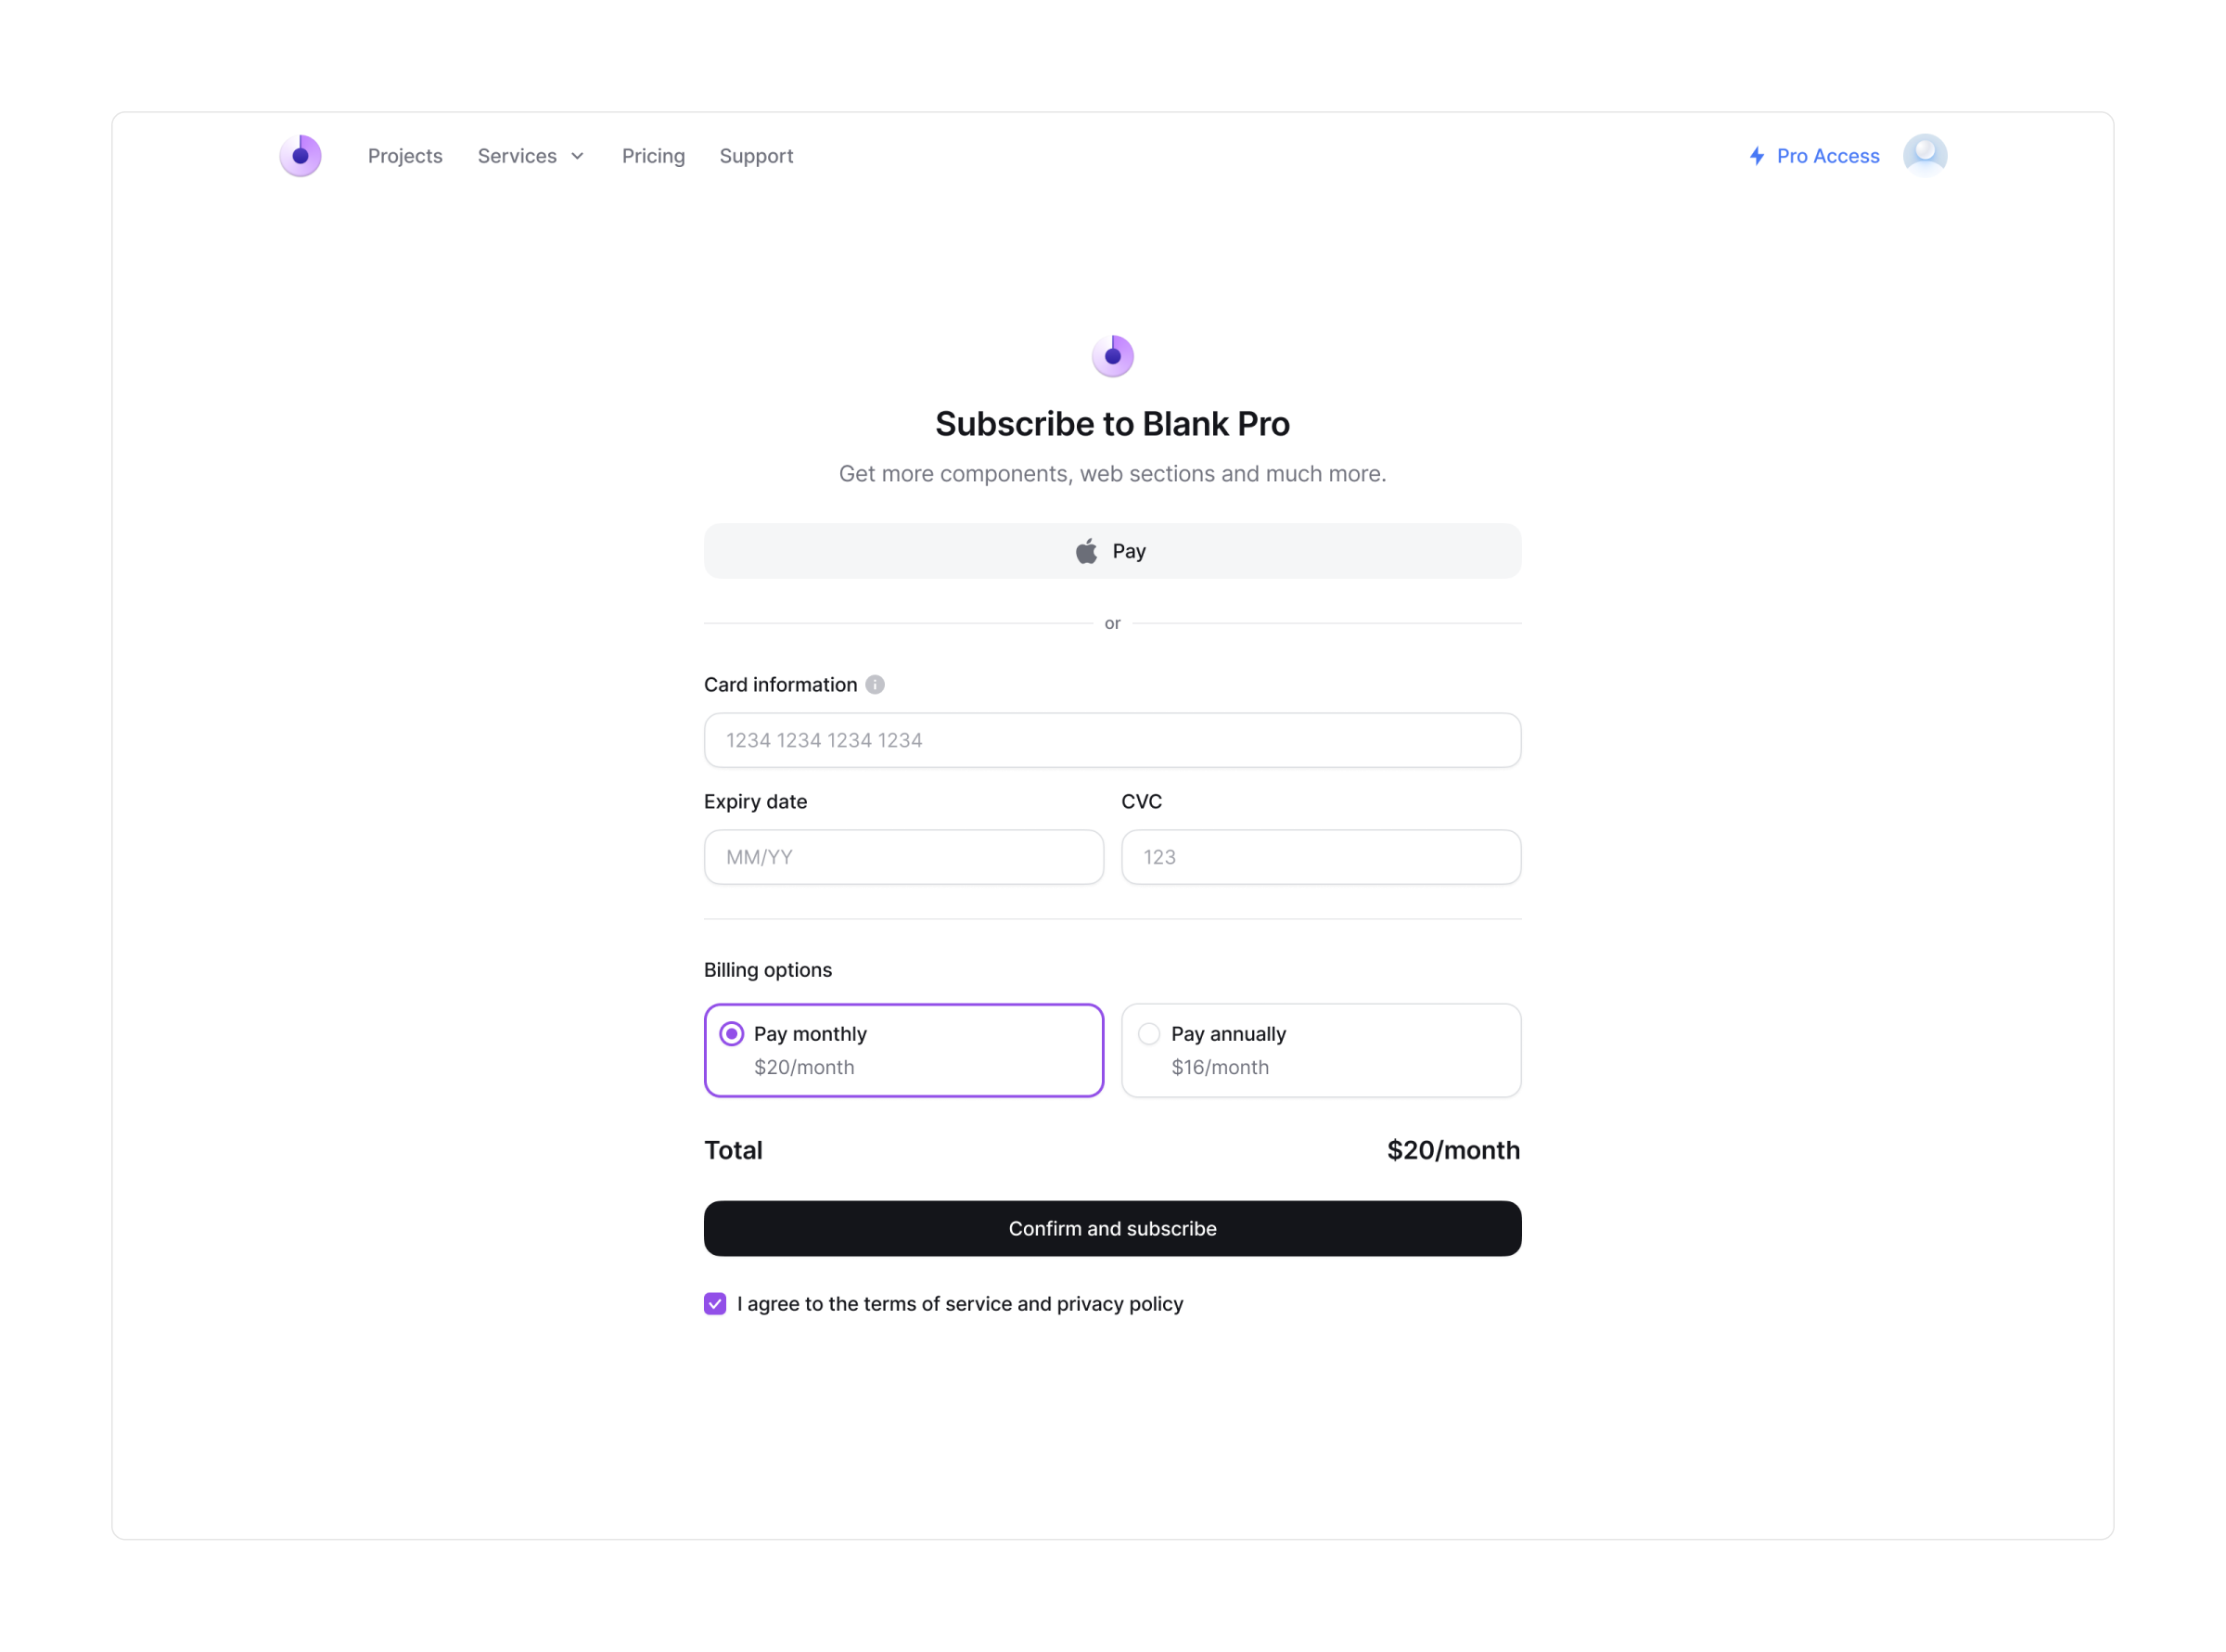Open the user avatar in the top right
Image resolution: width=2226 pixels, height=1652 pixels.
coord(1925,155)
